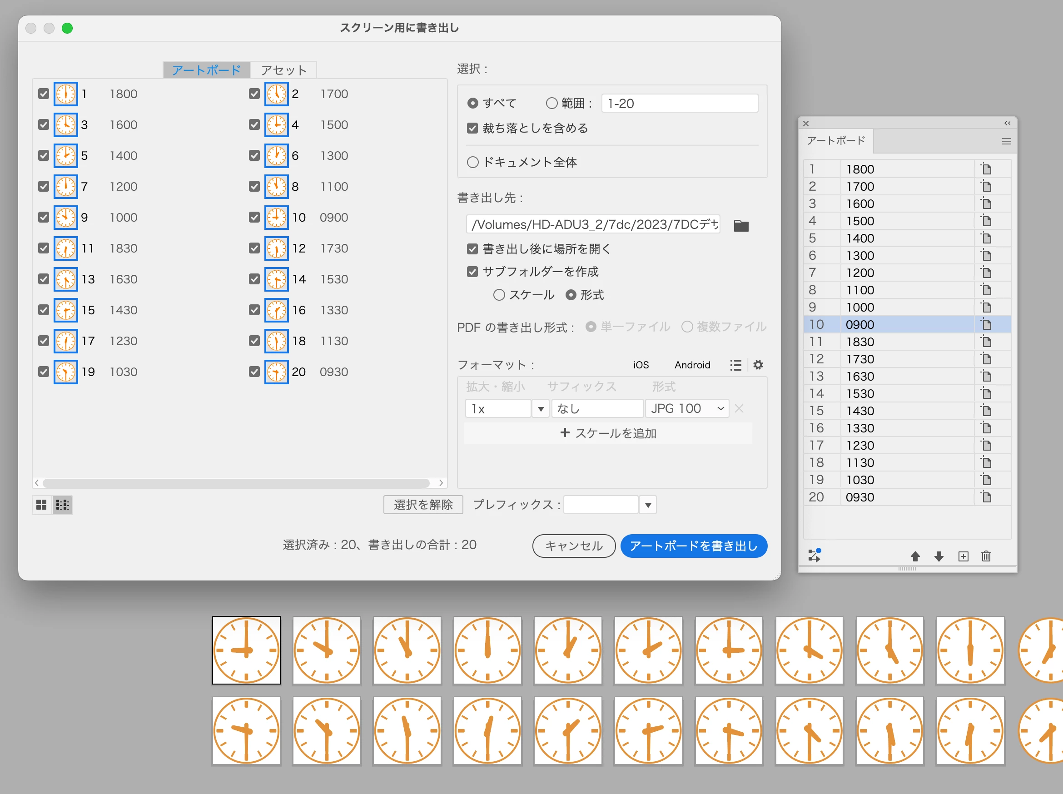The width and height of the screenshot is (1063, 794).
Task: Move artboard up with up arrow
Action: coord(915,556)
